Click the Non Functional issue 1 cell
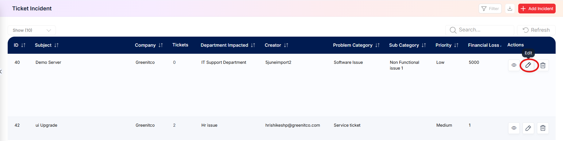This screenshot has width=563, height=141. (404, 65)
